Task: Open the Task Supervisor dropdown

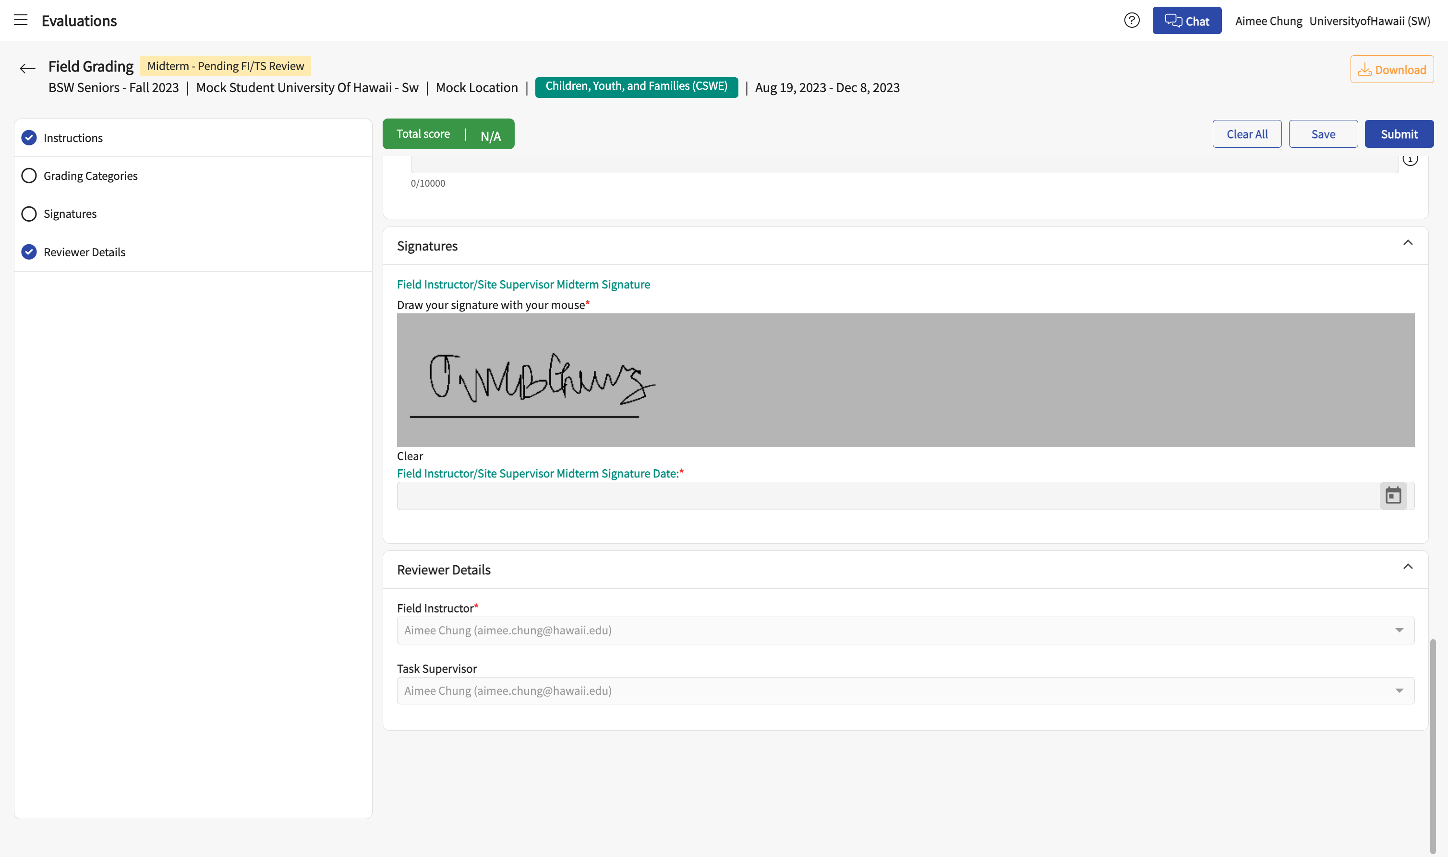Action: pyautogui.click(x=905, y=690)
